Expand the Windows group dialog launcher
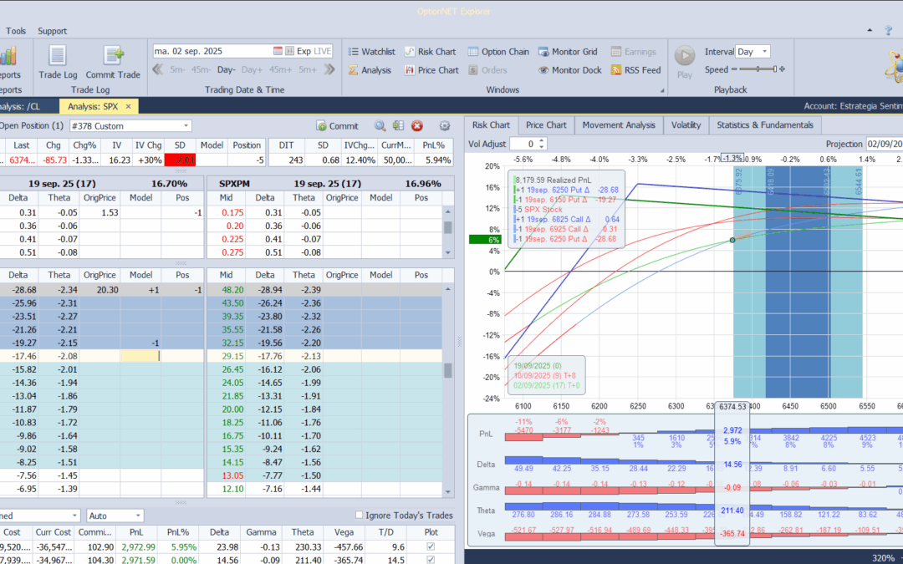 click(x=661, y=90)
